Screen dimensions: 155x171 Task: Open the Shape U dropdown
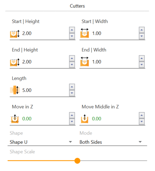(41, 142)
